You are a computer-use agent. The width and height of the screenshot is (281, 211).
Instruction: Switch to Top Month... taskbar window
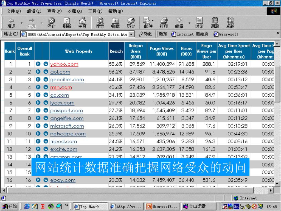90,207
